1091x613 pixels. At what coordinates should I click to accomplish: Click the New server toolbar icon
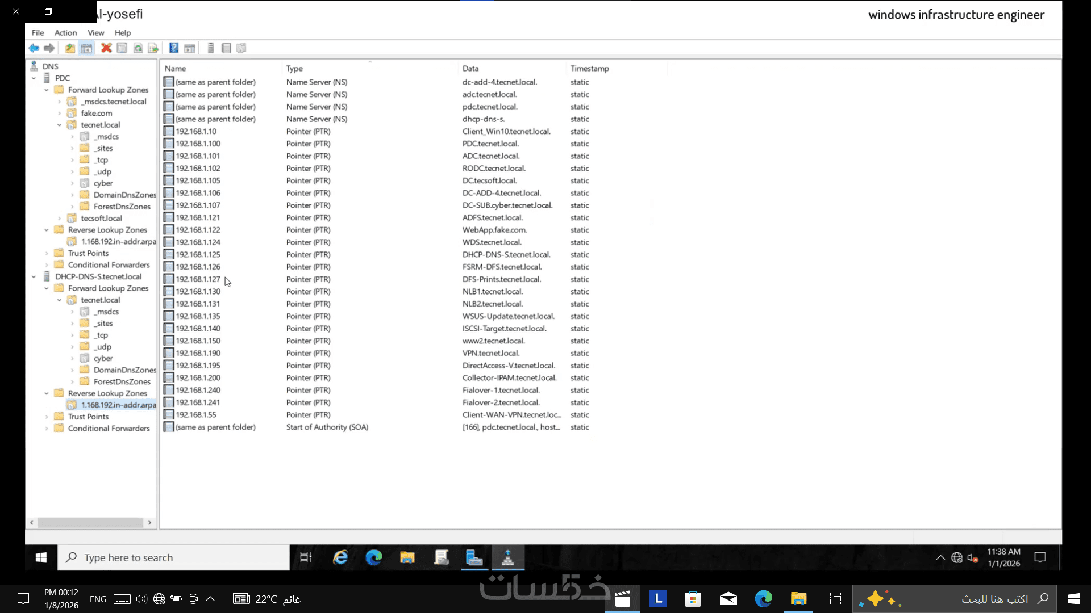211,48
